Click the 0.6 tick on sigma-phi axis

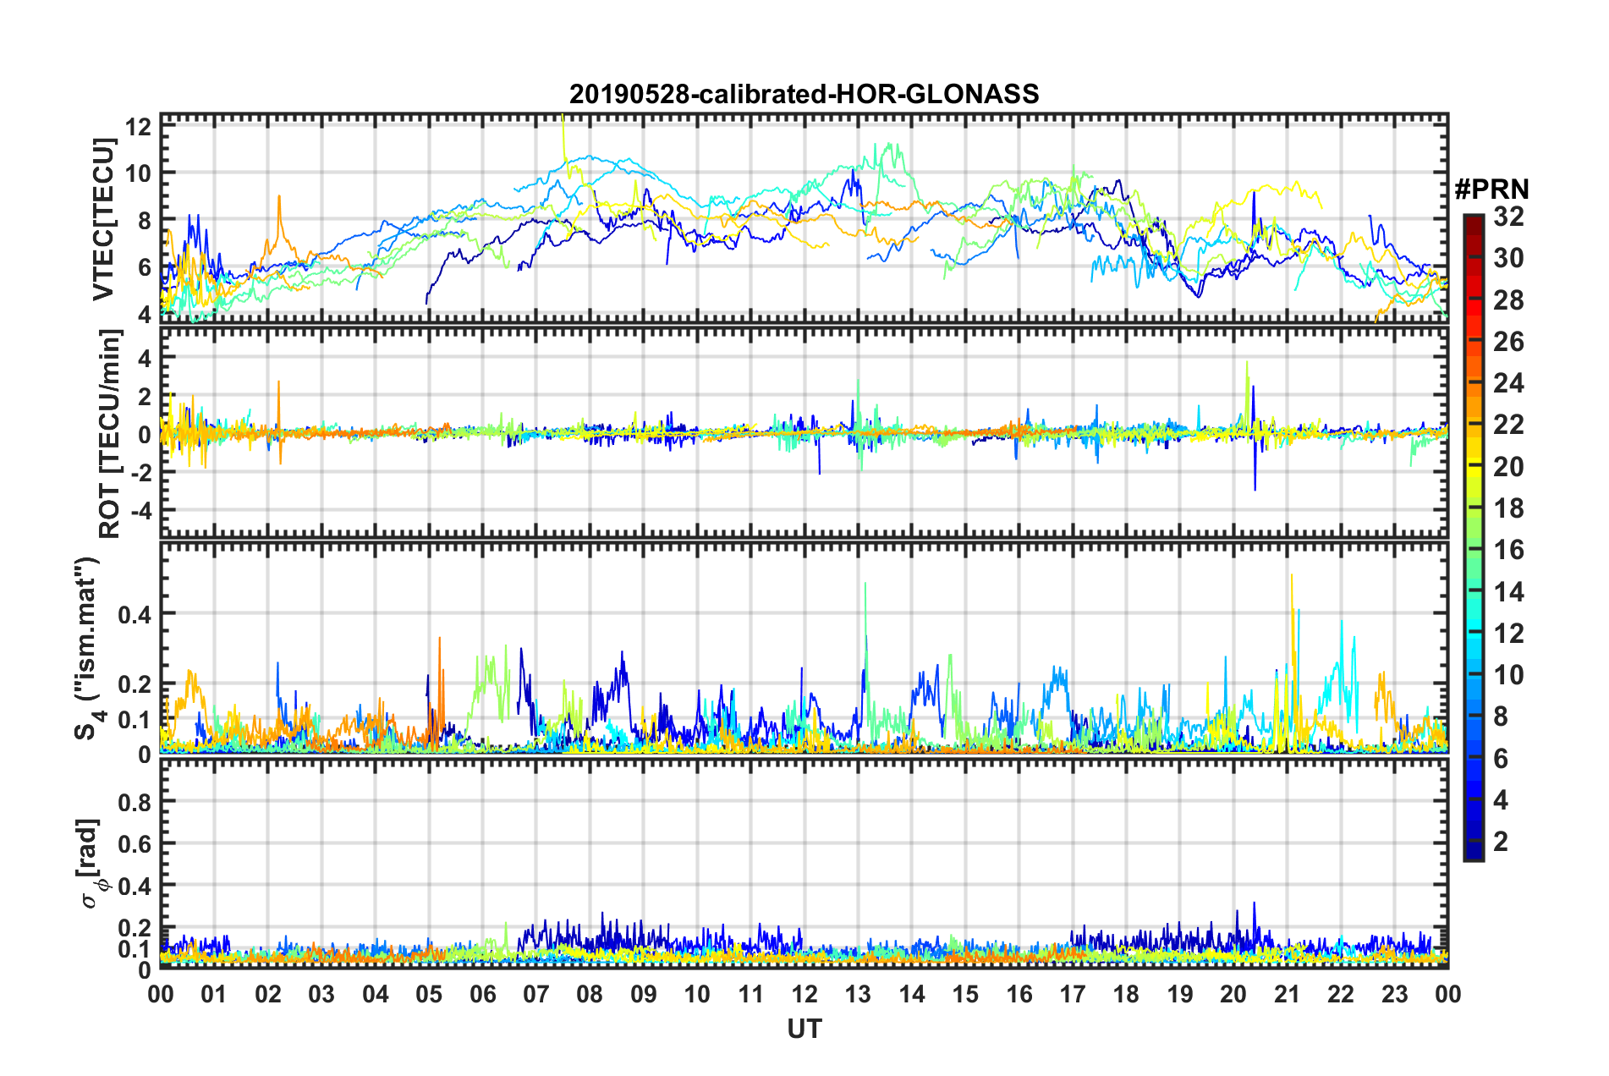(135, 844)
